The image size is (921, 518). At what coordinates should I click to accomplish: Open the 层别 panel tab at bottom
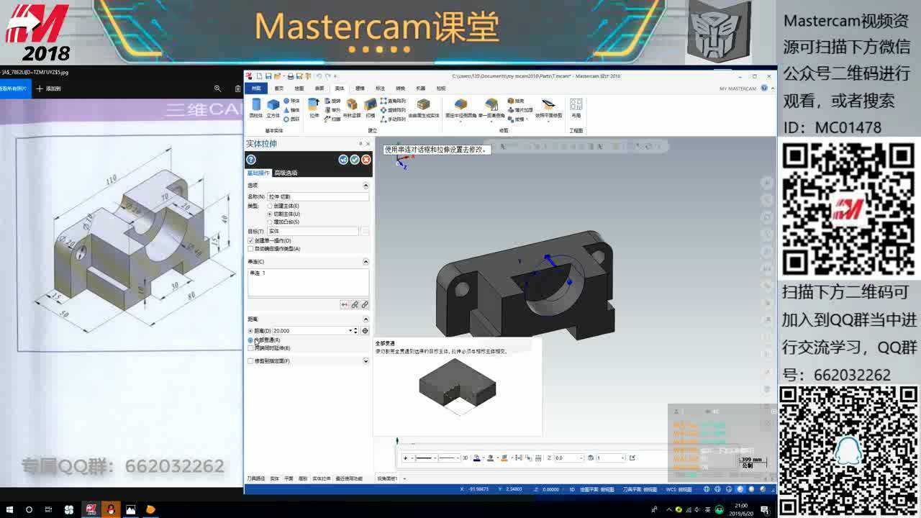point(301,477)
